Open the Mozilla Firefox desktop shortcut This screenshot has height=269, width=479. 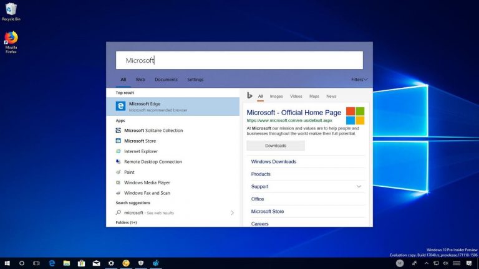click(x=11, y=42)
